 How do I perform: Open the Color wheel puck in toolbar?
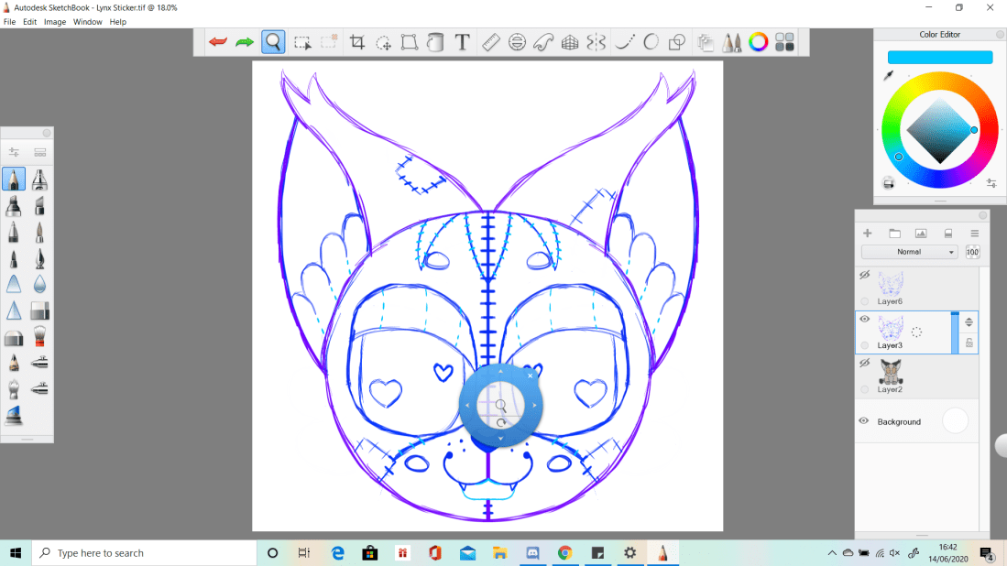tap(758, 41)
